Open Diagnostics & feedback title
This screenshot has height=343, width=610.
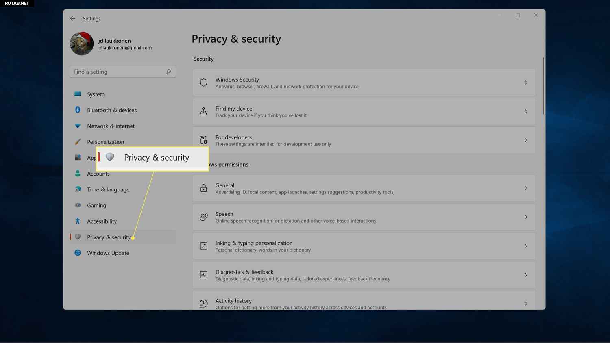click(x=244, y=272)
